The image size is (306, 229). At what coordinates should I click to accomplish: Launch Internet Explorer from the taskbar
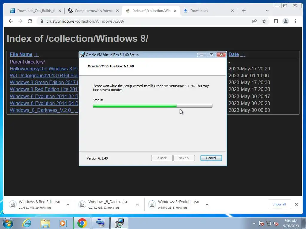pyautogui.click(x=27, y=223)
